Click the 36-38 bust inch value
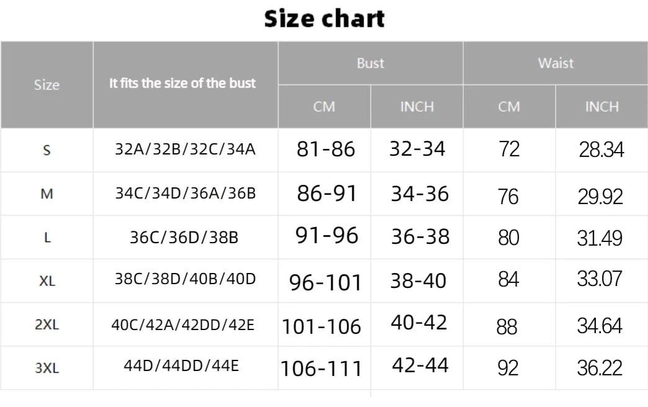Screen dimensions: 648x407 click(420, 237)
